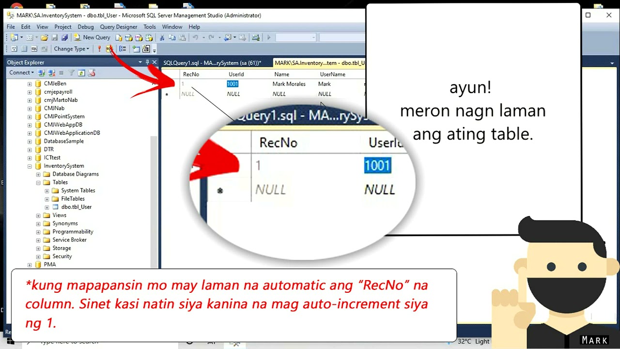Click the red Execute SQL exclamation icon
This screenshot has height=349, width=620.
pos(99,48)
